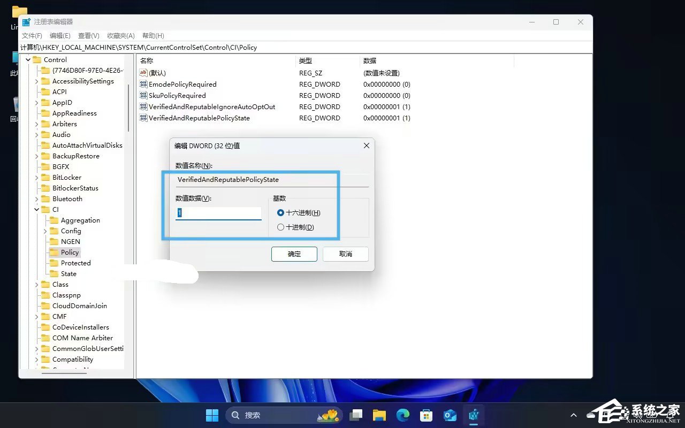Image resolution: width=685 pixels, height=428 pixels.
Task: Select the CoDeviceInstallers tree item
Action: point(81,327)
